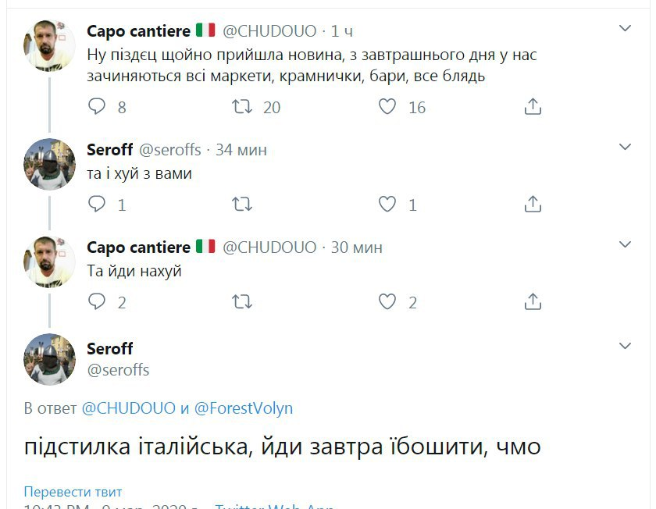This screenshot has height=509, width=656.
Task: Like the tweet with 16 likes
Action: click(x=387, y=106)
